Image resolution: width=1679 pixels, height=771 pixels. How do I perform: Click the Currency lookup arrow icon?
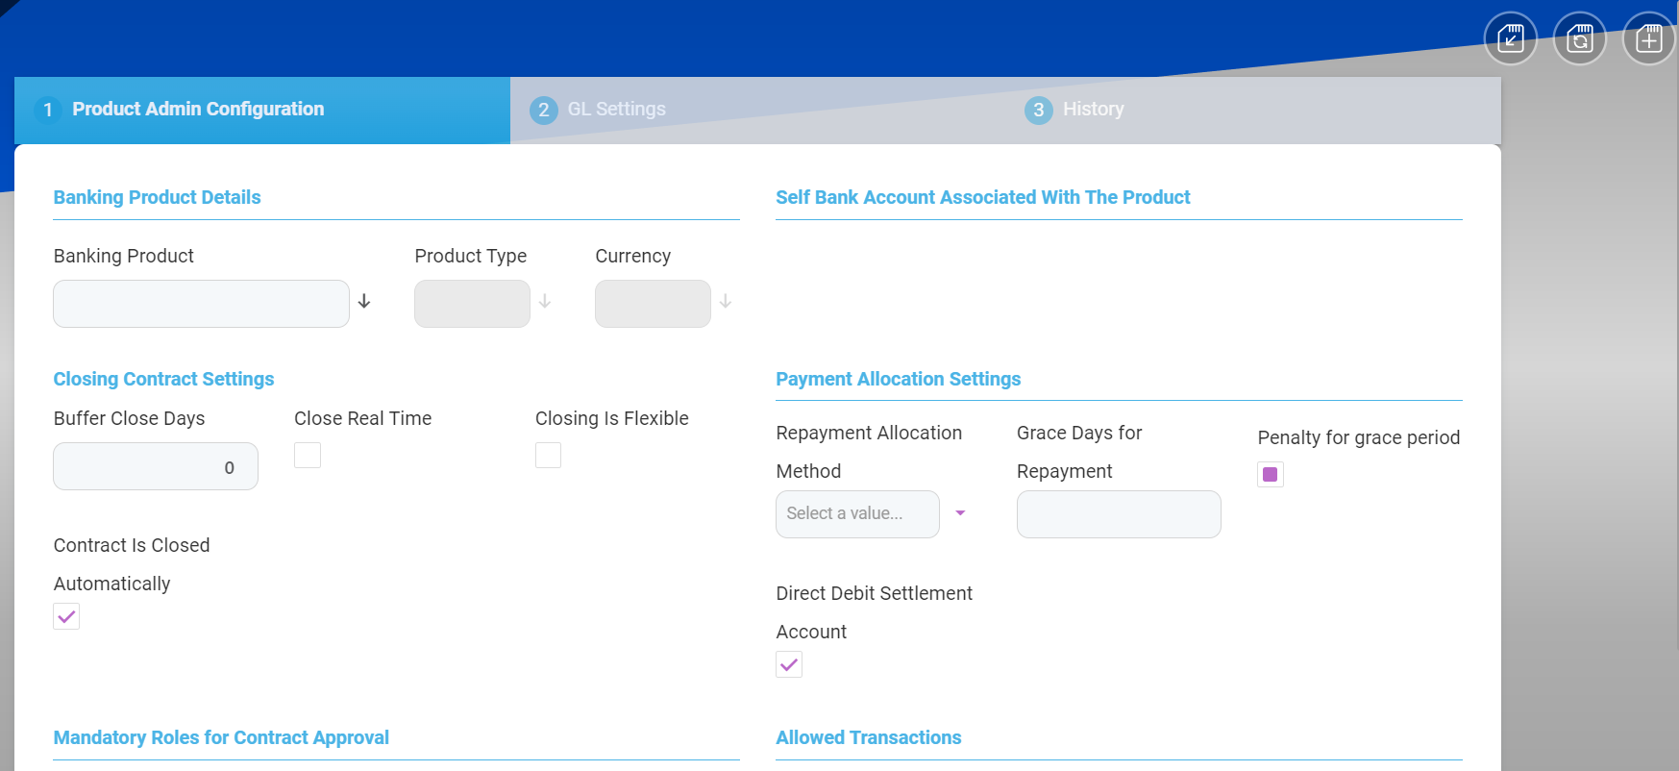(726, 302)
